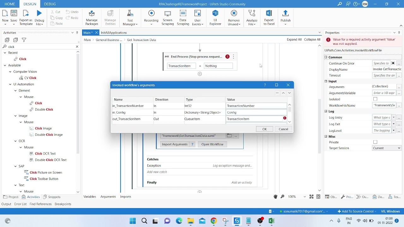
Task: Cancel the Invoked workflow's arguments dialog
Action: tap(283, 129)
